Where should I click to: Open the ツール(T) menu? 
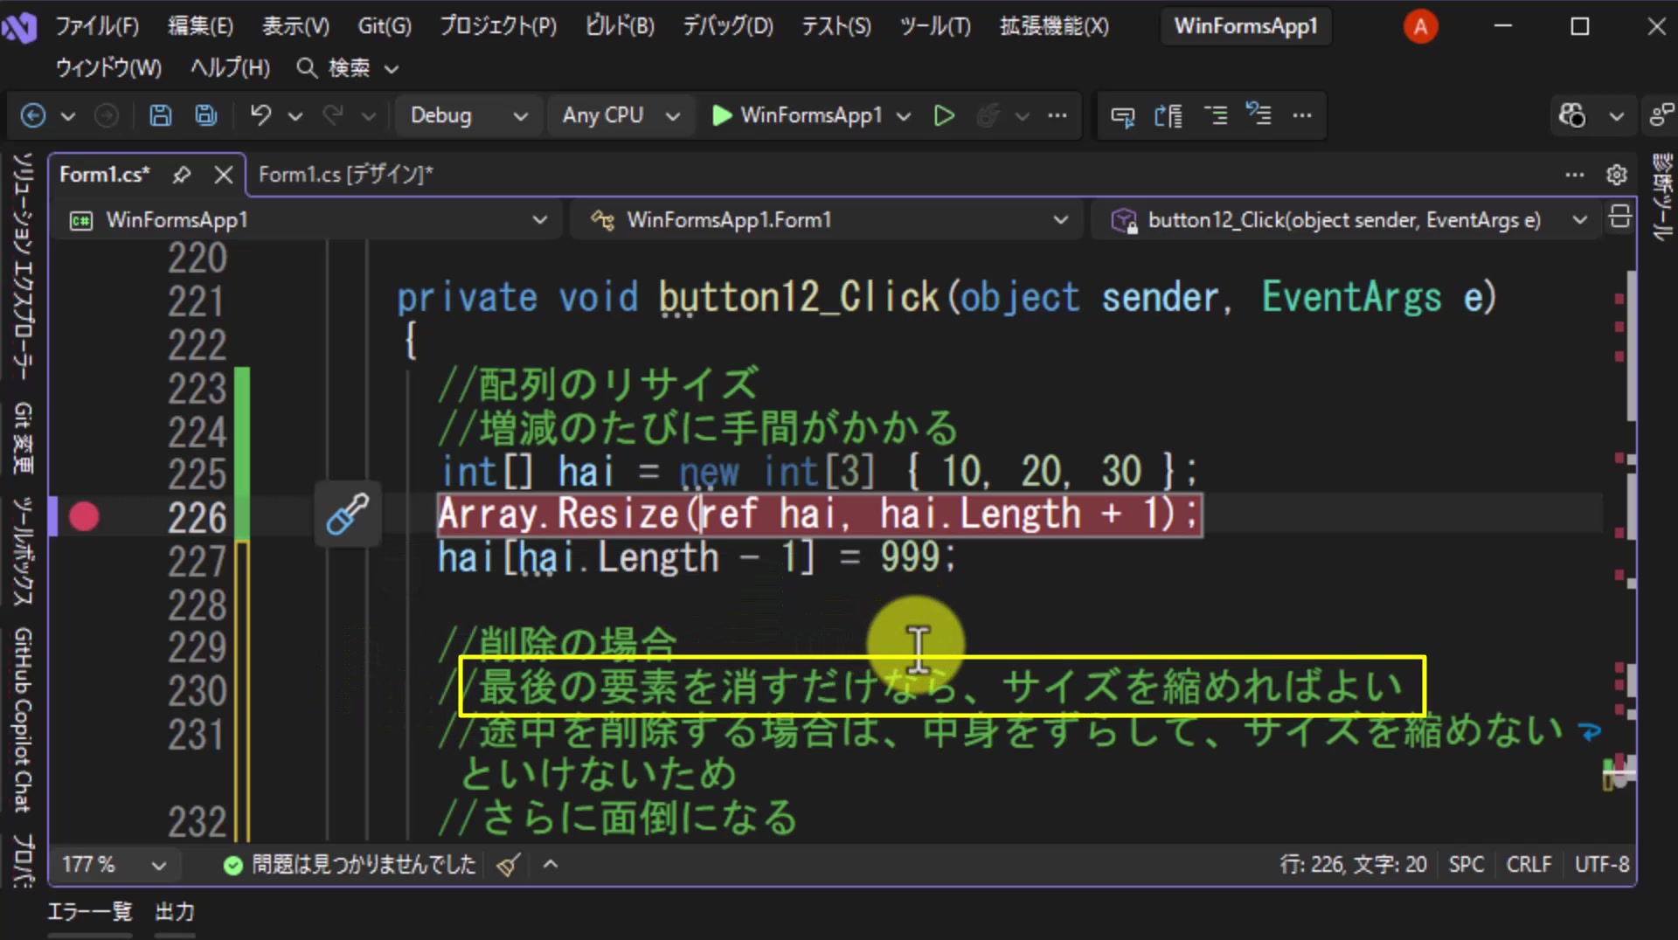pos(935,26)
